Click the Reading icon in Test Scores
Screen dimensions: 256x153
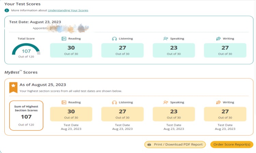(64, 39)
